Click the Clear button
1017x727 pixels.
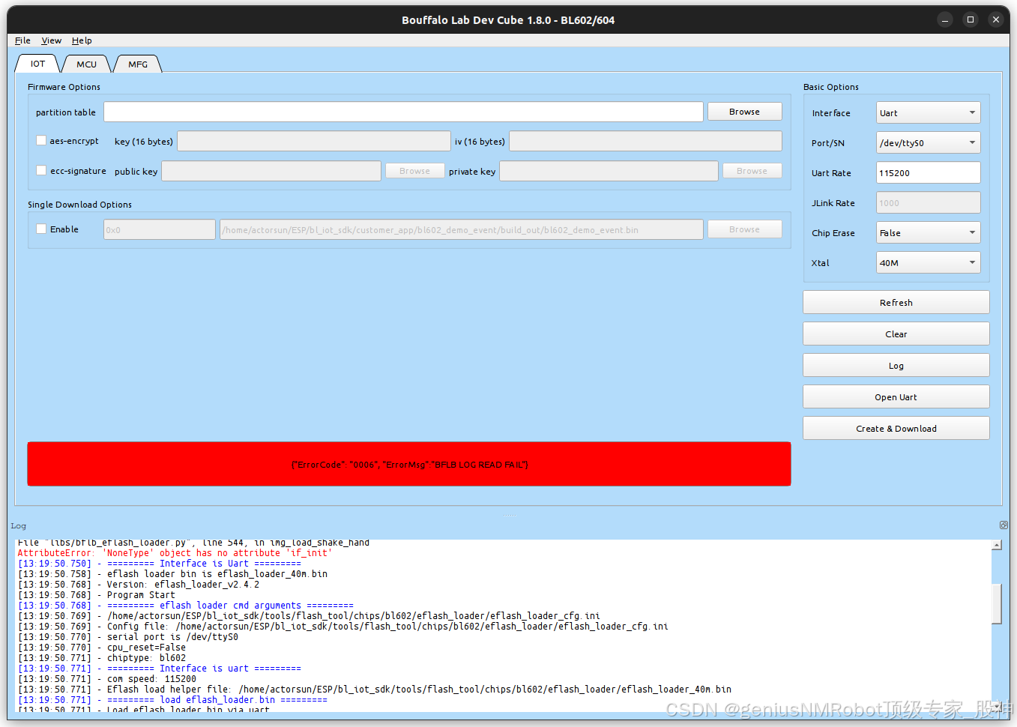click(896, 334)
